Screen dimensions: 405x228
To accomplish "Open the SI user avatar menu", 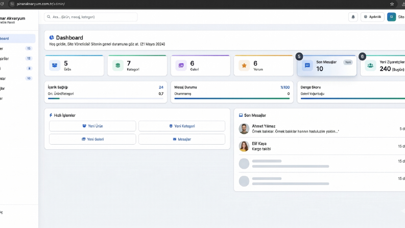I will 391,17.
